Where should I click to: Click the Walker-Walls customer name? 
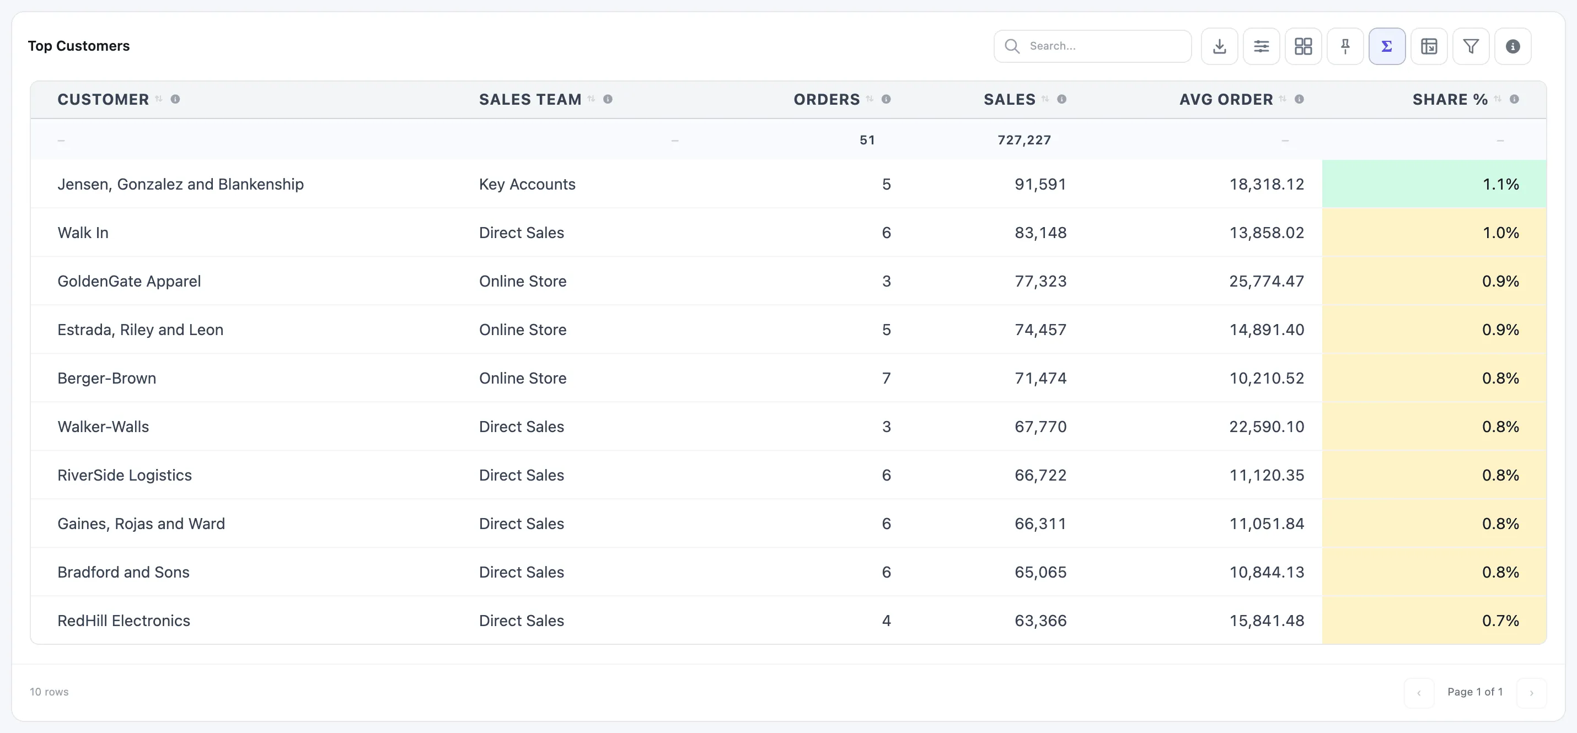tap(103, 427)
